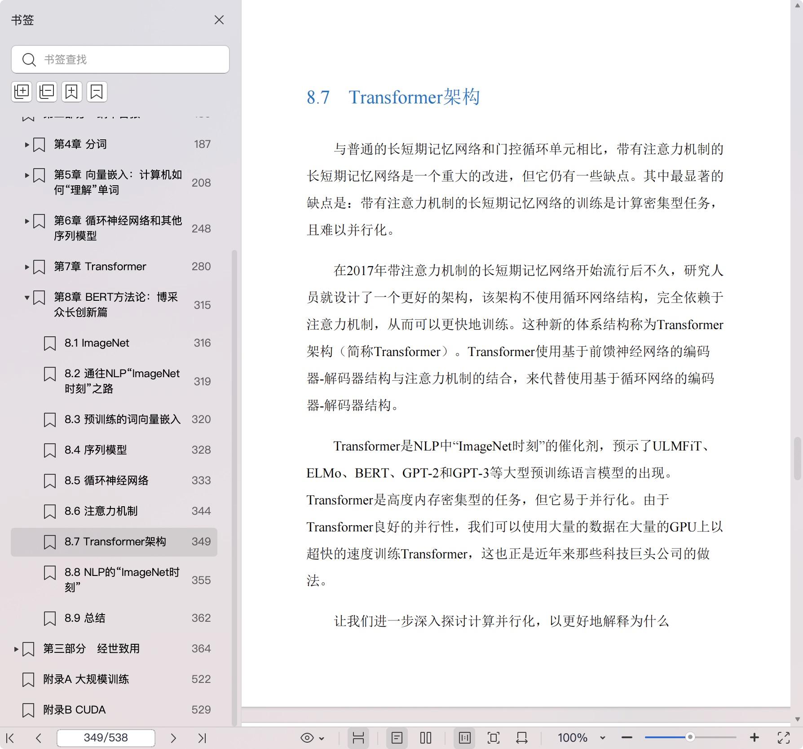Fit page width icon
The width and height of the screenshot is (803, 749).
(522, 738)
